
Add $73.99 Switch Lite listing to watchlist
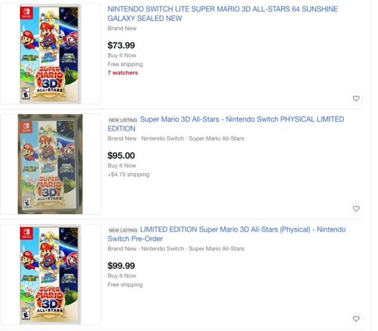point(356,99)
